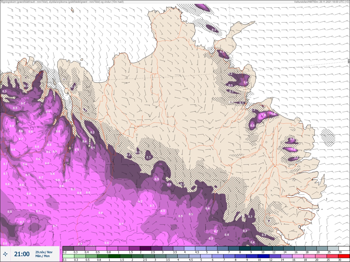350x262 pixels.
Task: Pick the lower legend swatch between 16 and 18
Action: [x=298, y=256]
